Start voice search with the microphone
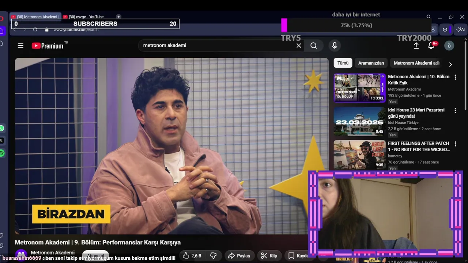468x263 pixels. pyautogui.click(x=334, y=46)
